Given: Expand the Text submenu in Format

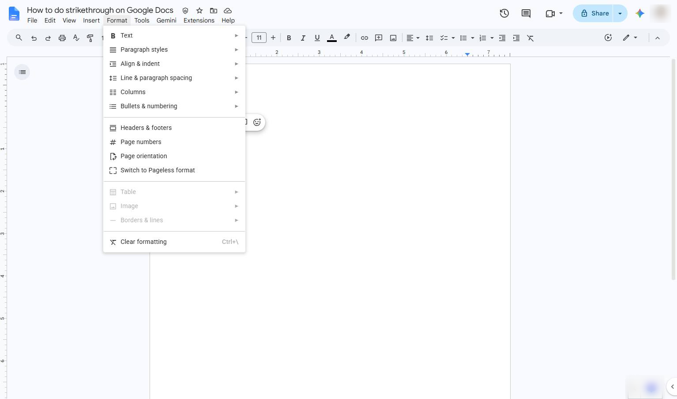Looking at the screenshot, I should click(x=174, y=35).
